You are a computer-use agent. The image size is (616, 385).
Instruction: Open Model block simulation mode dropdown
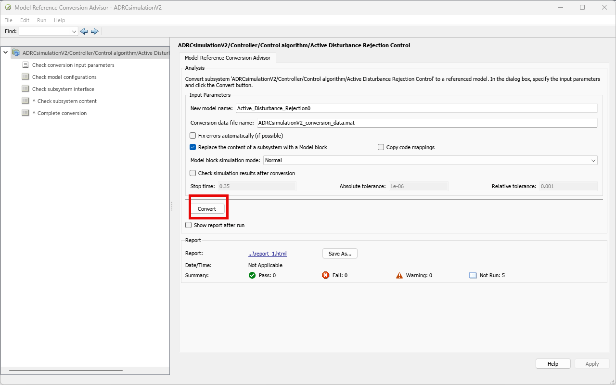pyautogui.click(x=593, y=160)
